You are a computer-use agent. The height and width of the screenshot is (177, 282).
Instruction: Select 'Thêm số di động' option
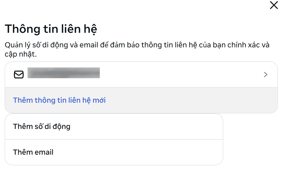pyautogui.click(x=42, y=126)
